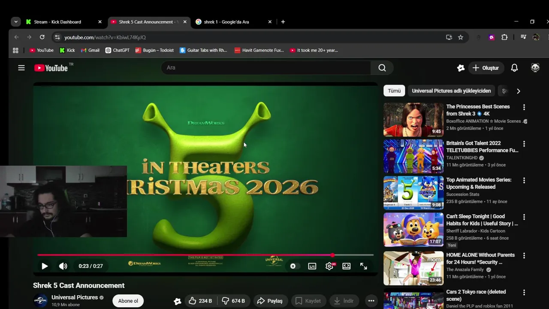Viewport: 549px width, 309px height.
Task: Go back in browser history
Action: 16,37
